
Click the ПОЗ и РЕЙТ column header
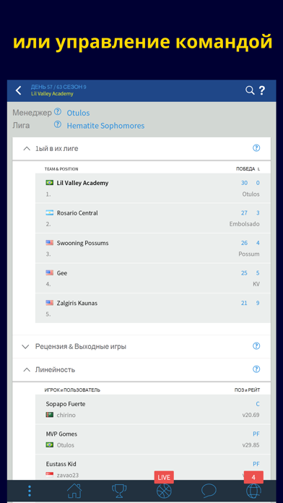pyautogui.click(x=247, y=390)
